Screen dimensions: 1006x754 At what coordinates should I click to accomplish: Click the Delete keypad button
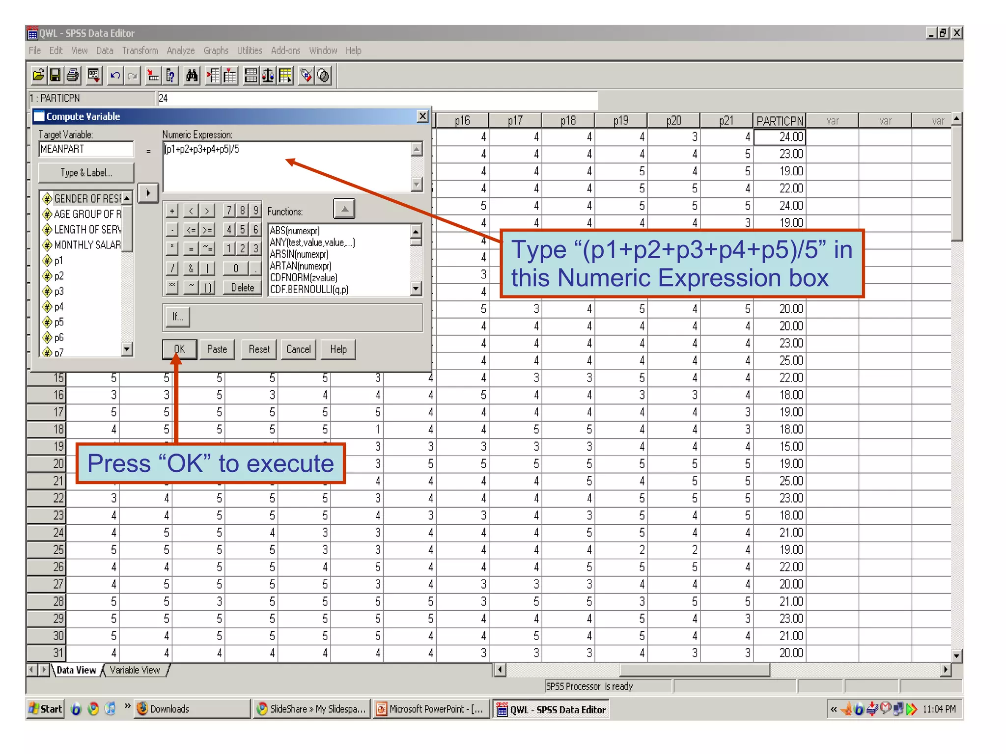[243, 288]
